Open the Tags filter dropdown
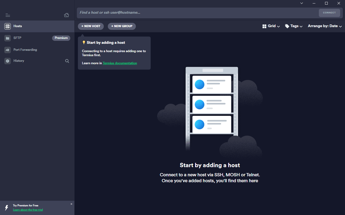345x215 pixels. (x=294, y=26)
